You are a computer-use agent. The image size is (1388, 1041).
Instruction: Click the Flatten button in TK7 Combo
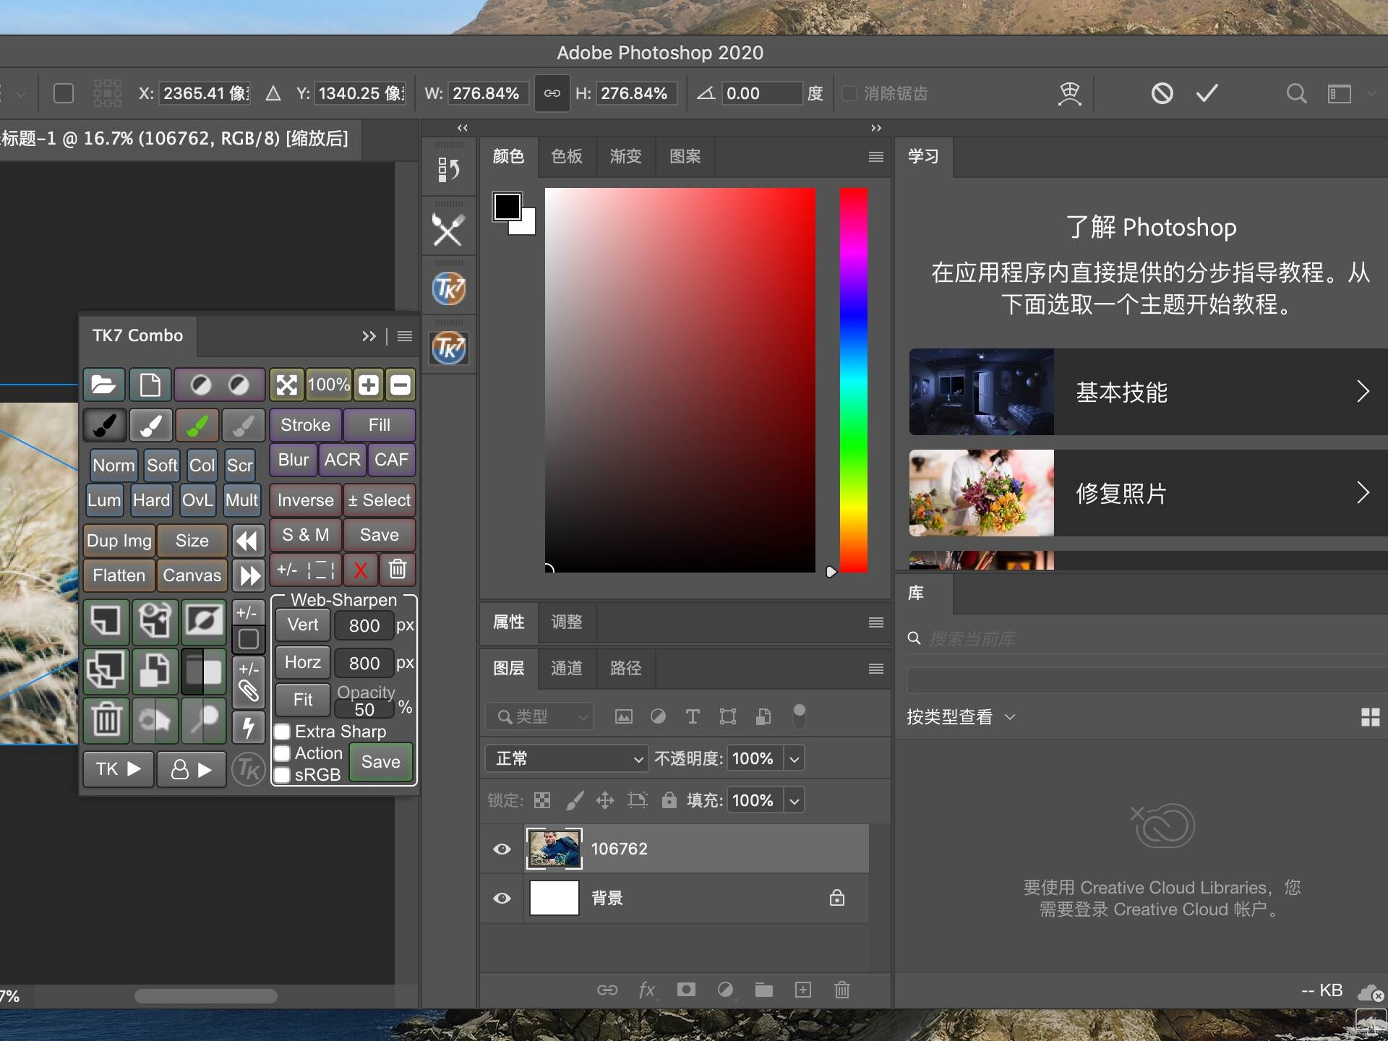[x=118, y=575]
